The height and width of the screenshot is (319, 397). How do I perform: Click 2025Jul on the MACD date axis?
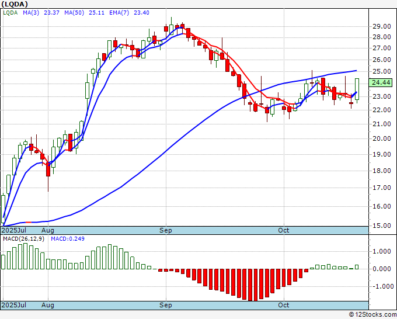coord(13,305)
